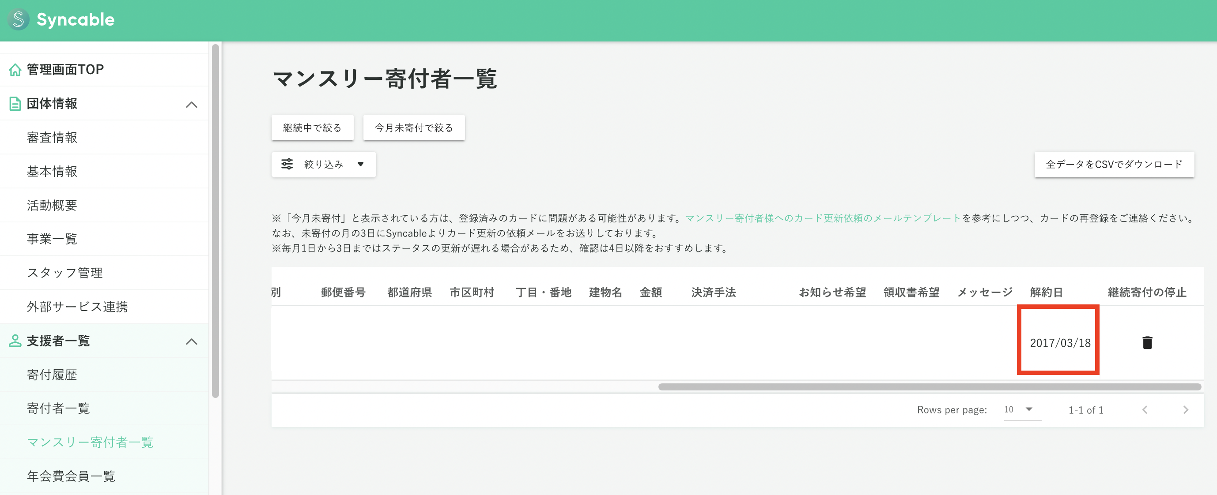Download all data as CSV
1217x495 pixels.
pyautogui.click(x=1114, y=164)
